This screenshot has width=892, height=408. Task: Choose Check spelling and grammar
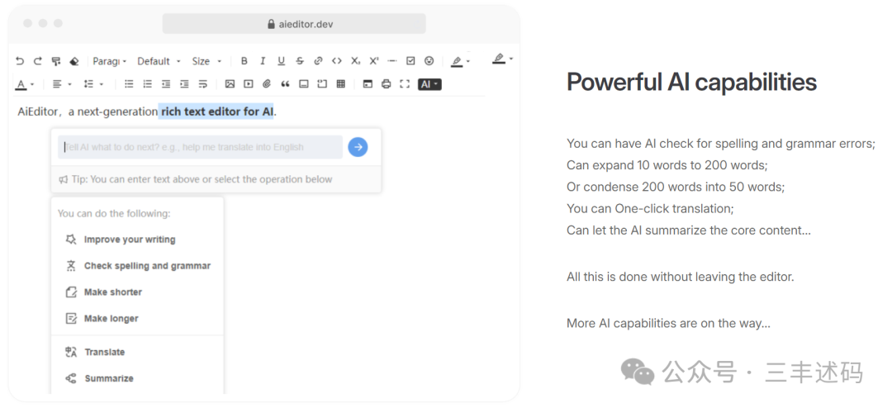[138, 266]
